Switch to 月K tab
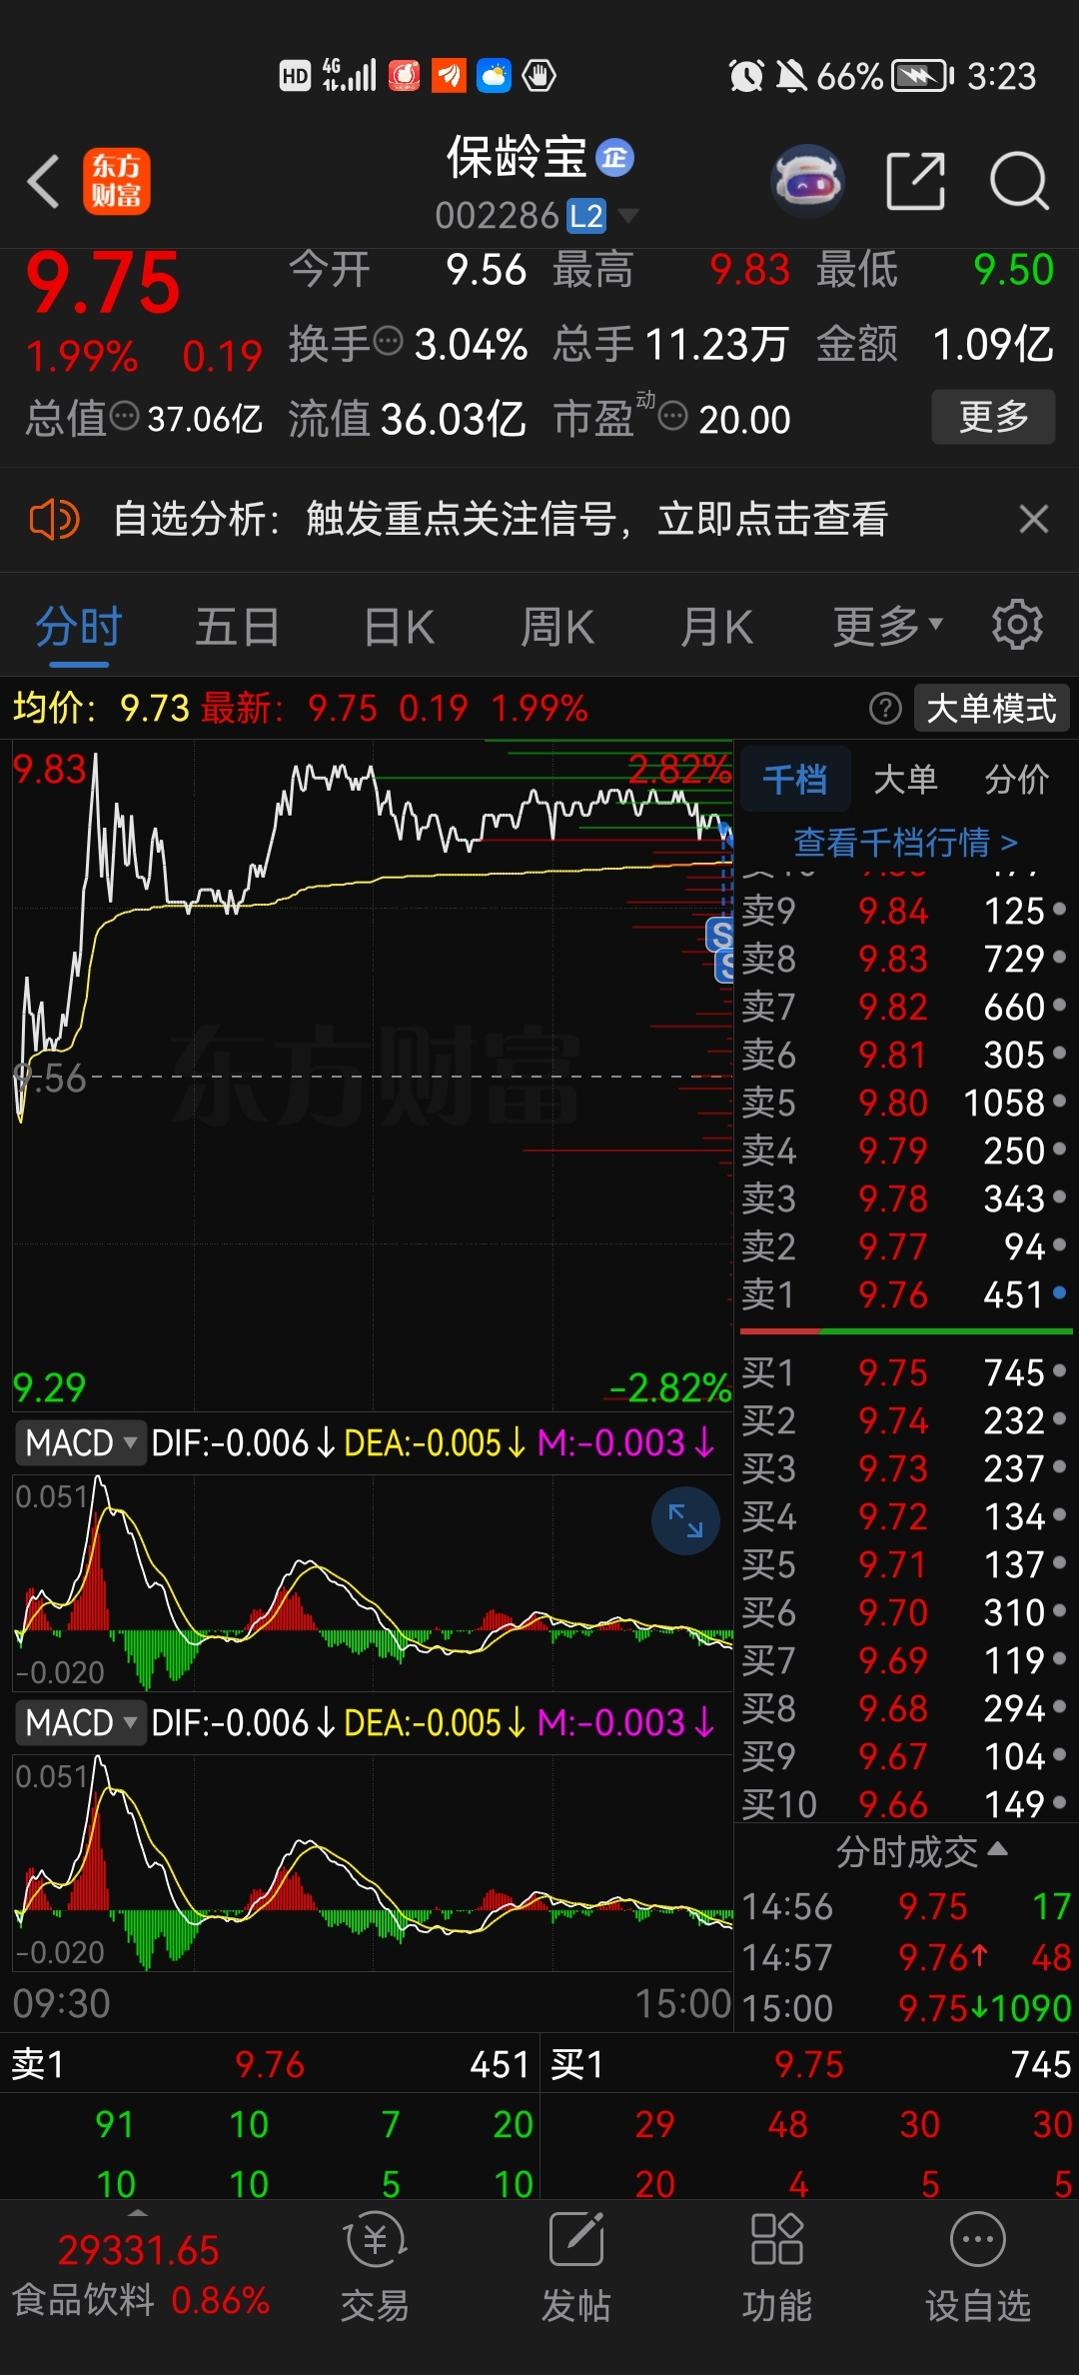 (716, 627)
